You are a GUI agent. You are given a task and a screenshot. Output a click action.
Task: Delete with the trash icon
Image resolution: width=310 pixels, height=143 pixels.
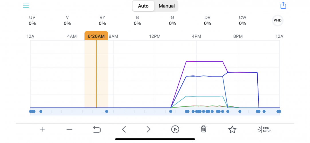(x=204, y=129)
